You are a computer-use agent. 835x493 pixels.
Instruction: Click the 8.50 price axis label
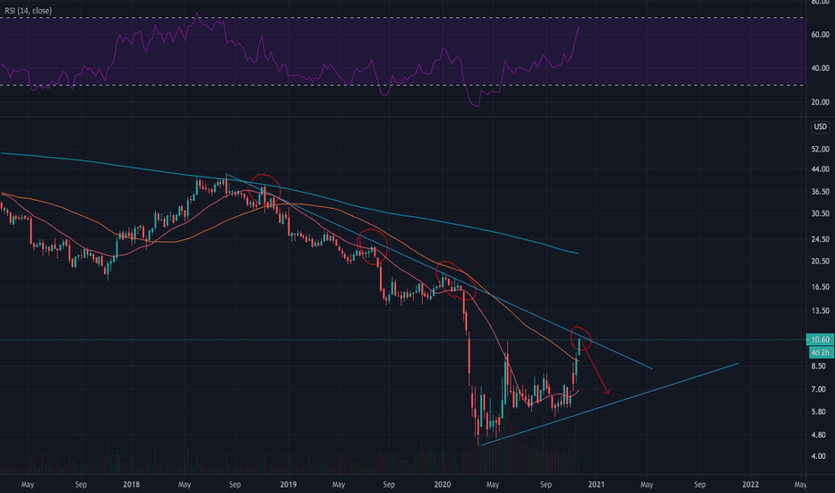(819, 366)
